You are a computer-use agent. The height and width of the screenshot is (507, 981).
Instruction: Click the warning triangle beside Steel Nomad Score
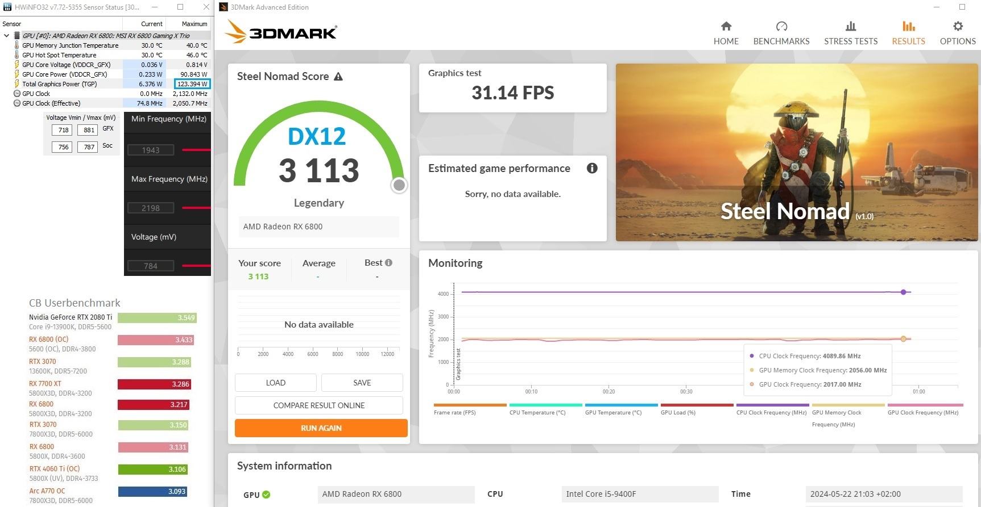338,77
